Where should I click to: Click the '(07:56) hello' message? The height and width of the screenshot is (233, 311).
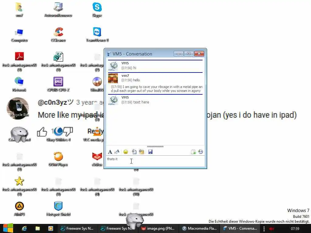point(131,80)
